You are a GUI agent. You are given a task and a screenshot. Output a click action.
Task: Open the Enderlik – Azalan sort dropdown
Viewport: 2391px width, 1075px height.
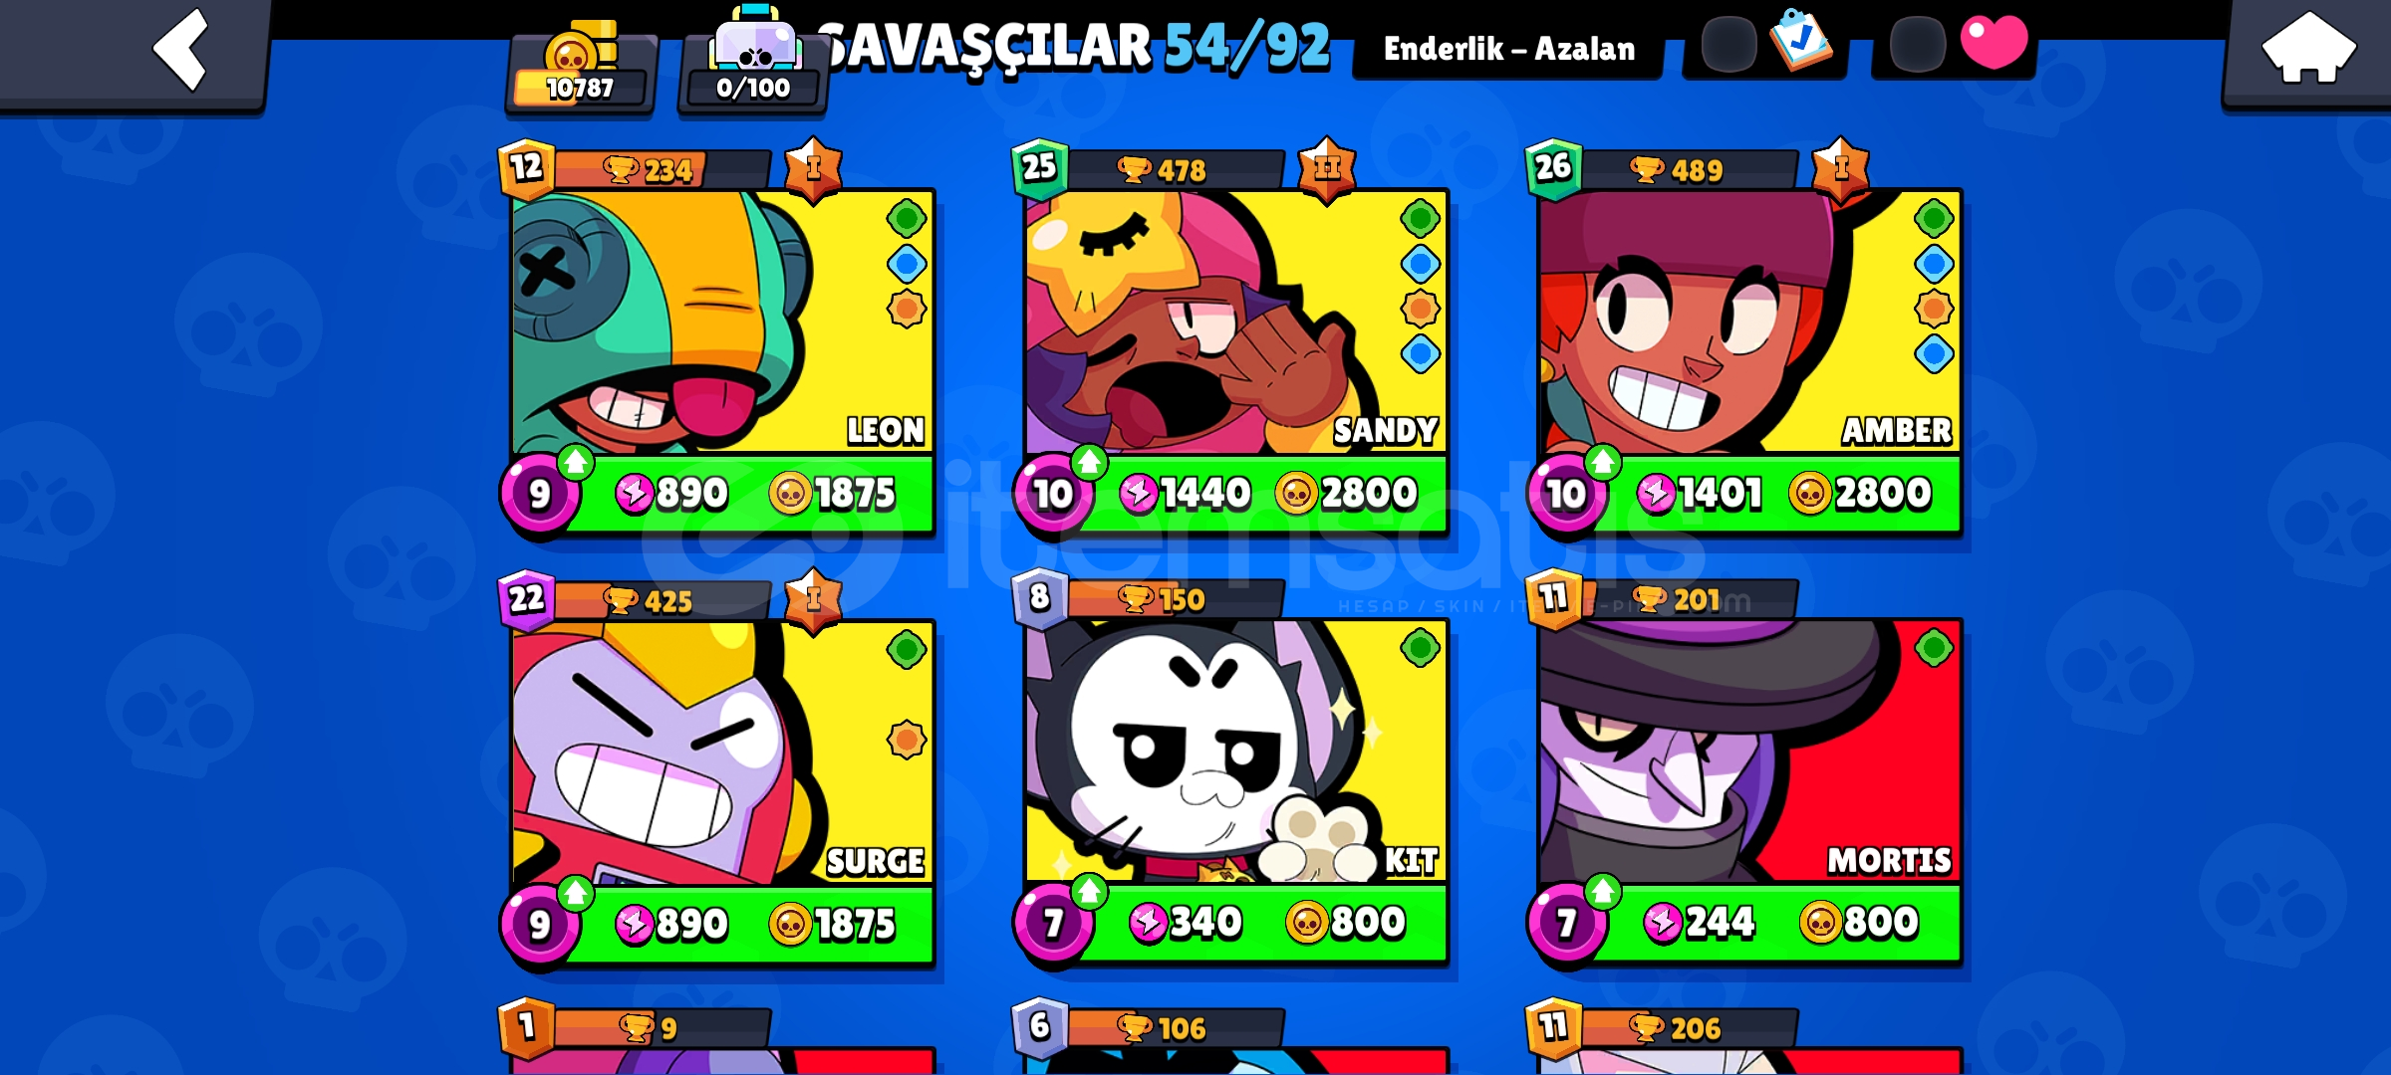tap(1508, 48)
